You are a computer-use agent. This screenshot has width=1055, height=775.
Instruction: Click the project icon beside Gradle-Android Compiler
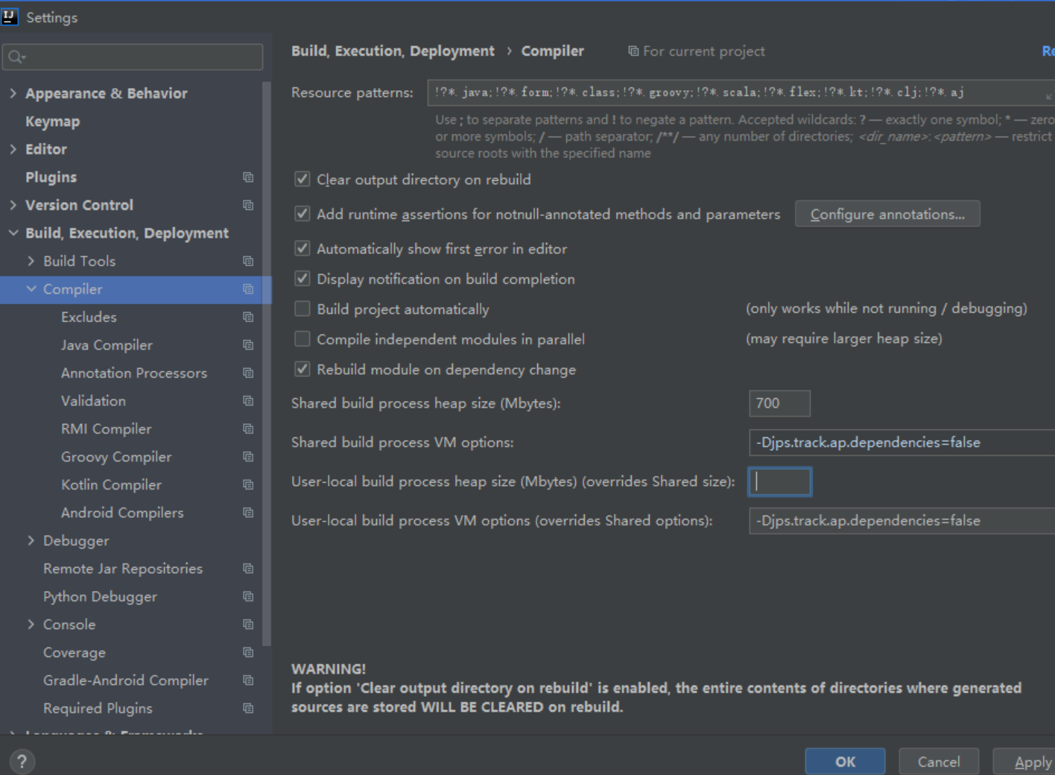point(248,680)
